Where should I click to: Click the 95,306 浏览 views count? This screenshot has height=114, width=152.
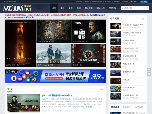coord(58,111)
